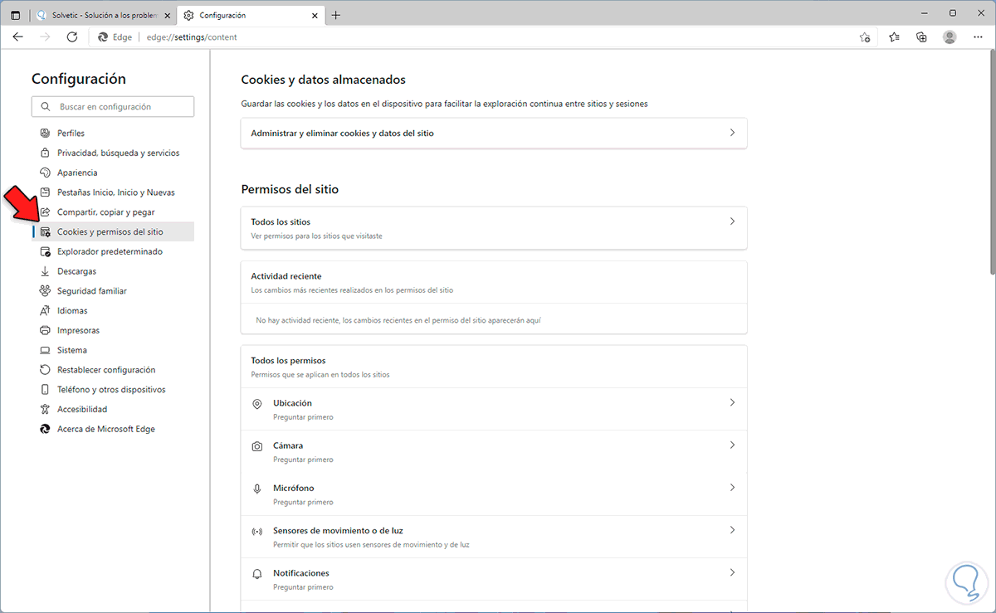Open new tab with plus icon
The width and height of the screenshot is (996, 613).
tap(335, 15)
